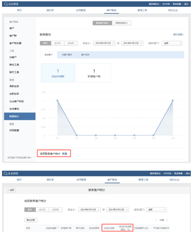Select the 发起申请数 metric card
194x236 pixels.
(x=58, y=73)
